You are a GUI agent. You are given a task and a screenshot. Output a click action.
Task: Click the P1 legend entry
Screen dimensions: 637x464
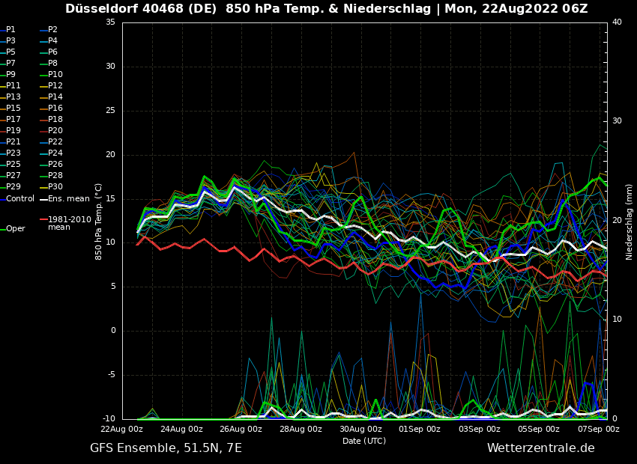pyautogui.click(x=10, y=30)
